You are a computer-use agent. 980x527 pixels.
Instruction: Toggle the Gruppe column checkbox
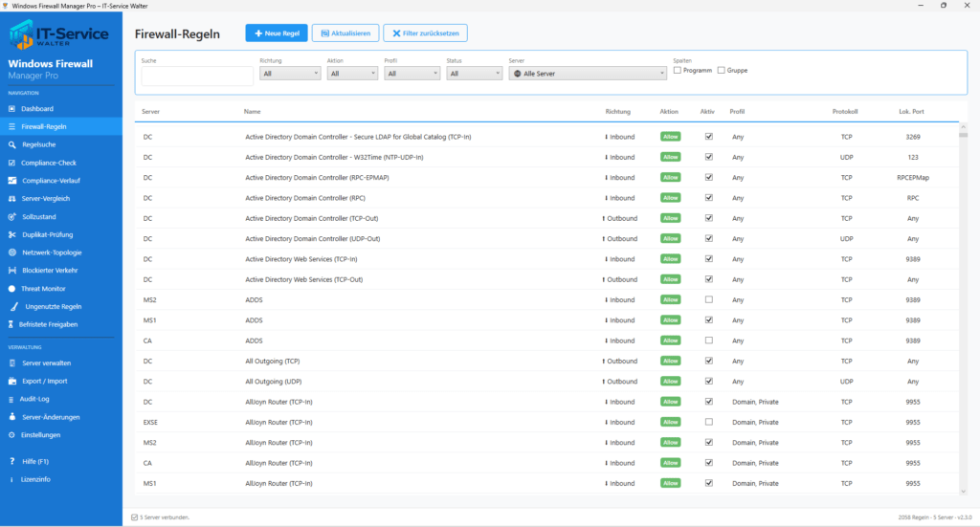[x=722, y=71]
